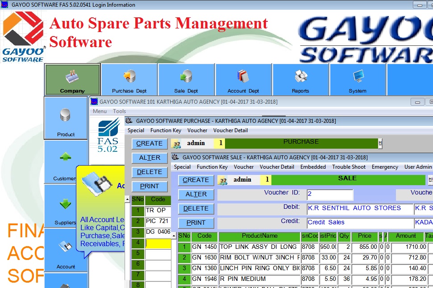Image resolution: width=433 pixels, height=288 pixels.
Task: Minimize the Karthiga Auto Agency window
Action: coord(417,102)
